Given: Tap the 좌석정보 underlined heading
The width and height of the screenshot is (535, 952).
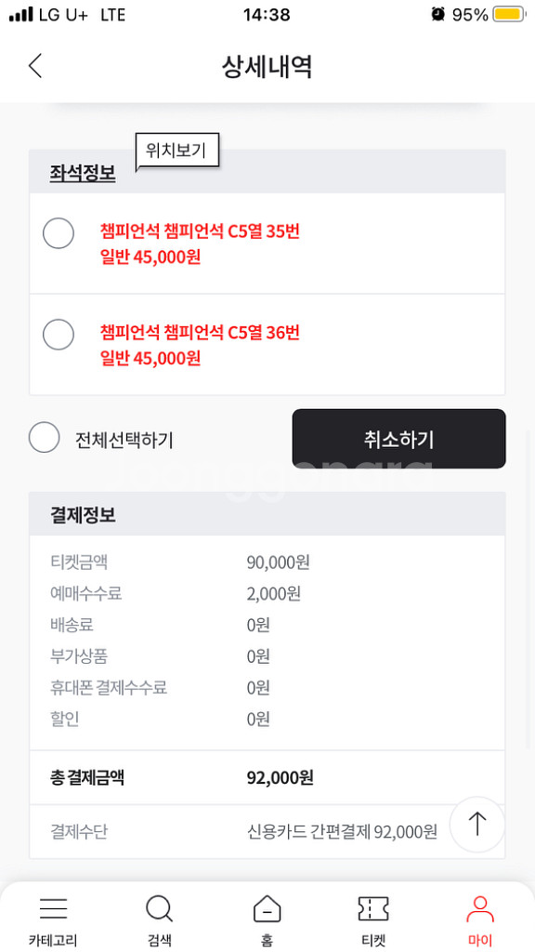Looking at the screenshot, I should tap(83, 174).
